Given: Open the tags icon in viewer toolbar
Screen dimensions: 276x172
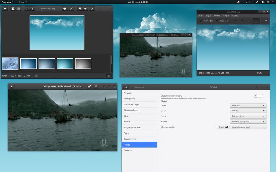Looking at the screenshot, I should tap(85, 9).
